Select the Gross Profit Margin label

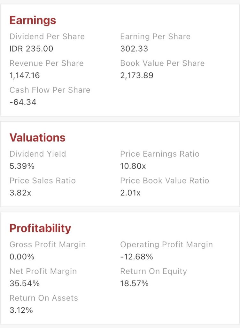(x=48, y=244)
